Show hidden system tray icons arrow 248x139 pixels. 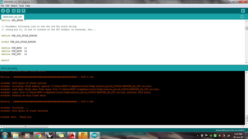[x=197, y=136]
